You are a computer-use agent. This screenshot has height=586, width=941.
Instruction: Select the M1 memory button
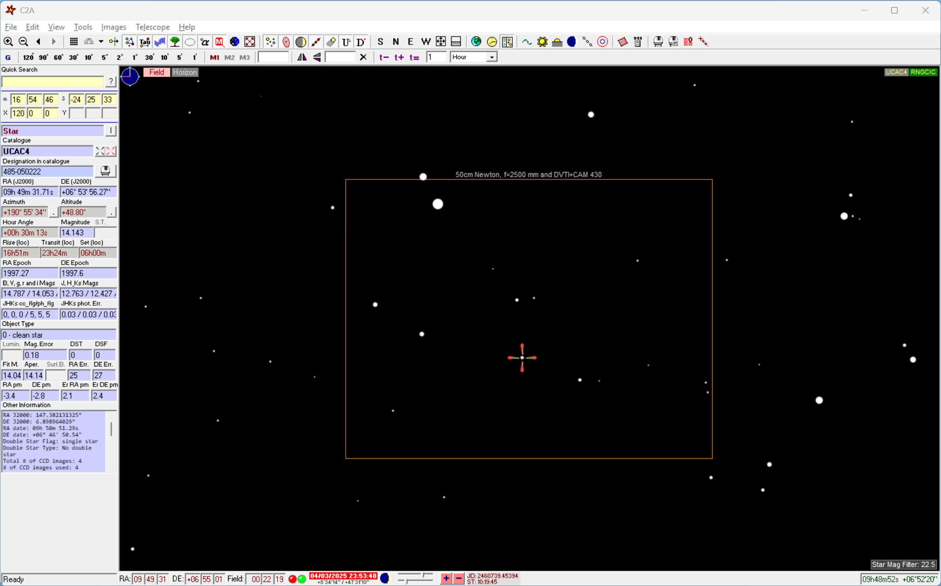click(x=214, y=57)
